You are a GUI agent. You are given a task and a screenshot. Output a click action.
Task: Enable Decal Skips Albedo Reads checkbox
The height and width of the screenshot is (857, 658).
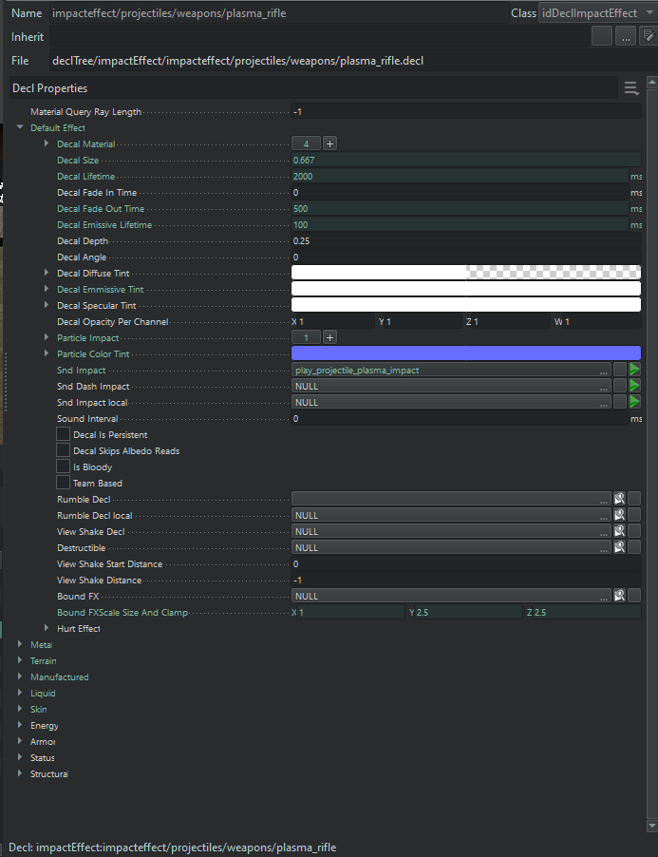pos(64,450)
